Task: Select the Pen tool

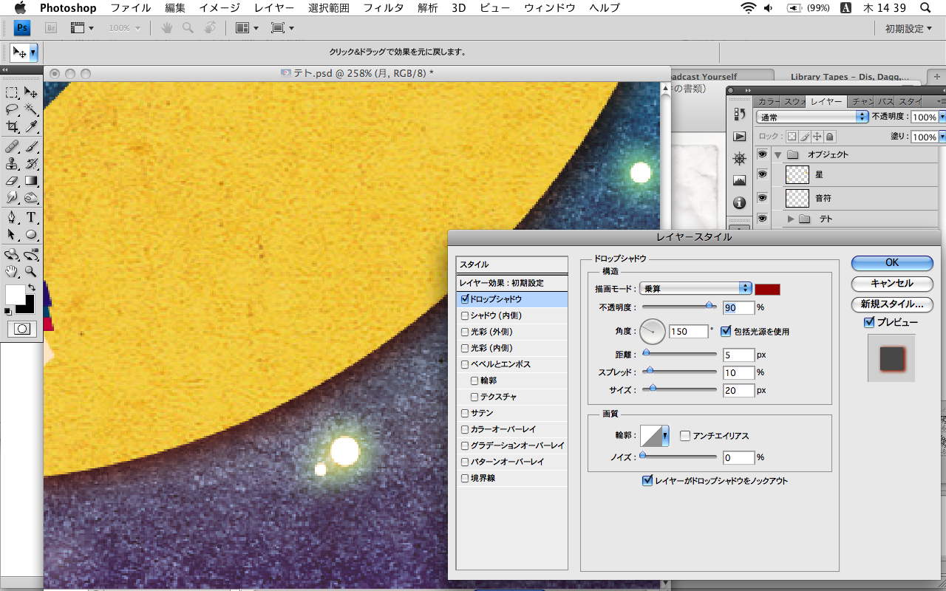Action: 12,217
